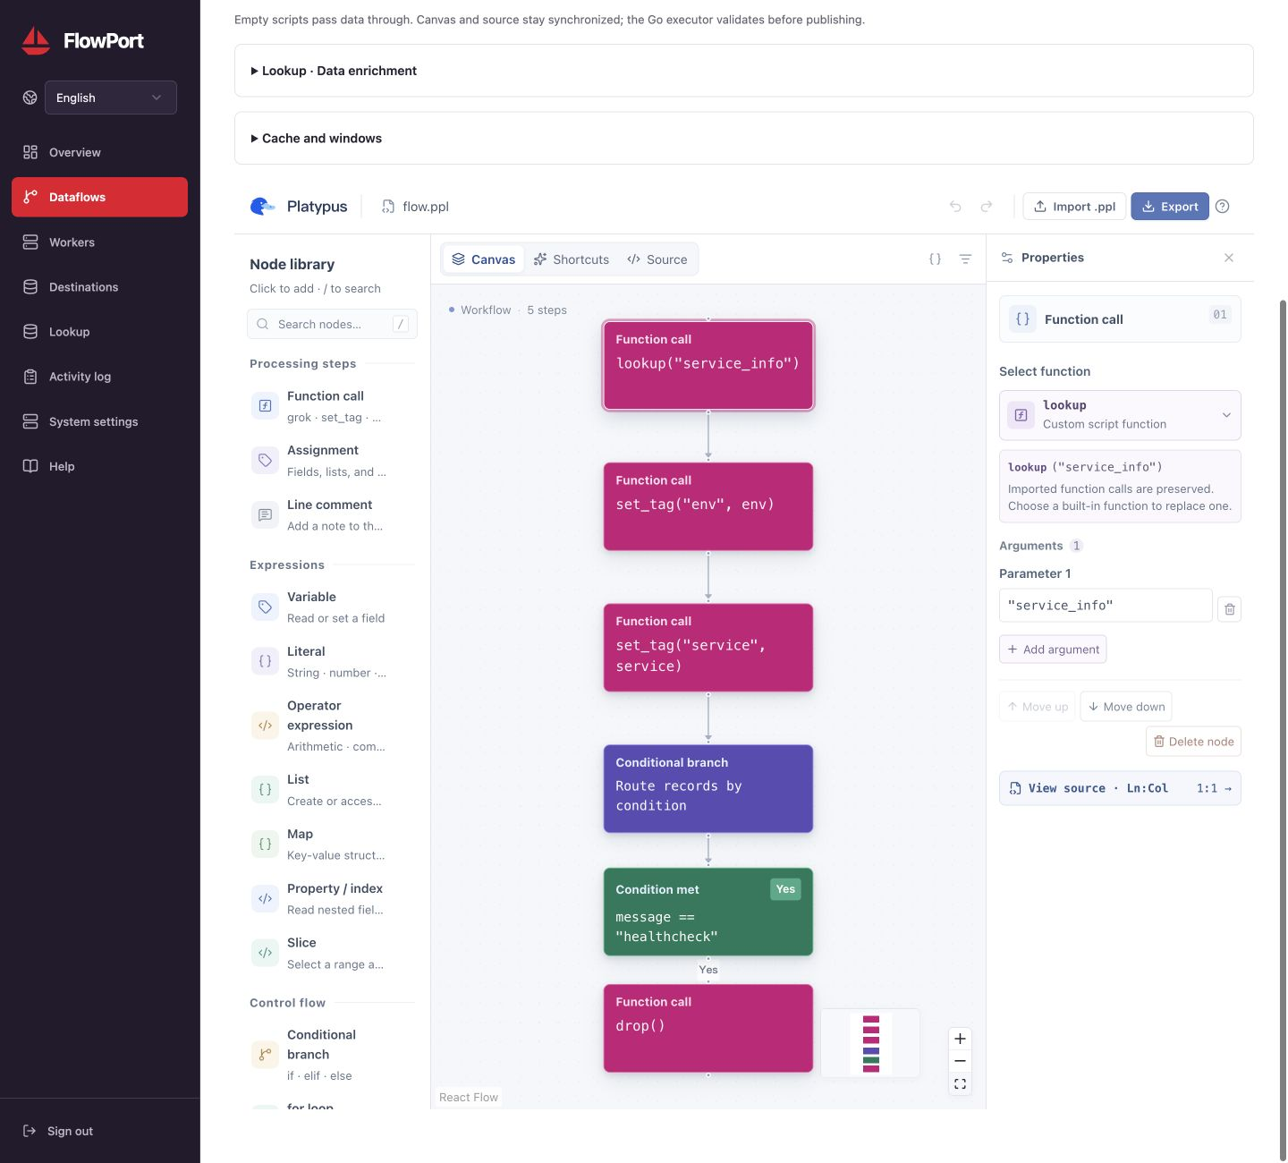
Task: Open the help question mark icon
Action: pos(1223,207)
